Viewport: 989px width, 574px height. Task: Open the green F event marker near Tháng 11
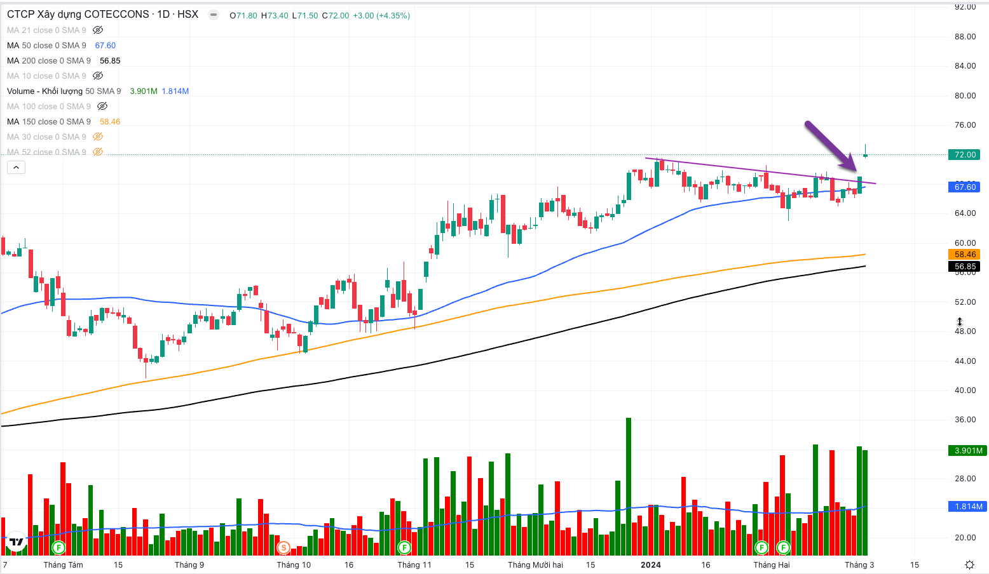tap(404, 547)
